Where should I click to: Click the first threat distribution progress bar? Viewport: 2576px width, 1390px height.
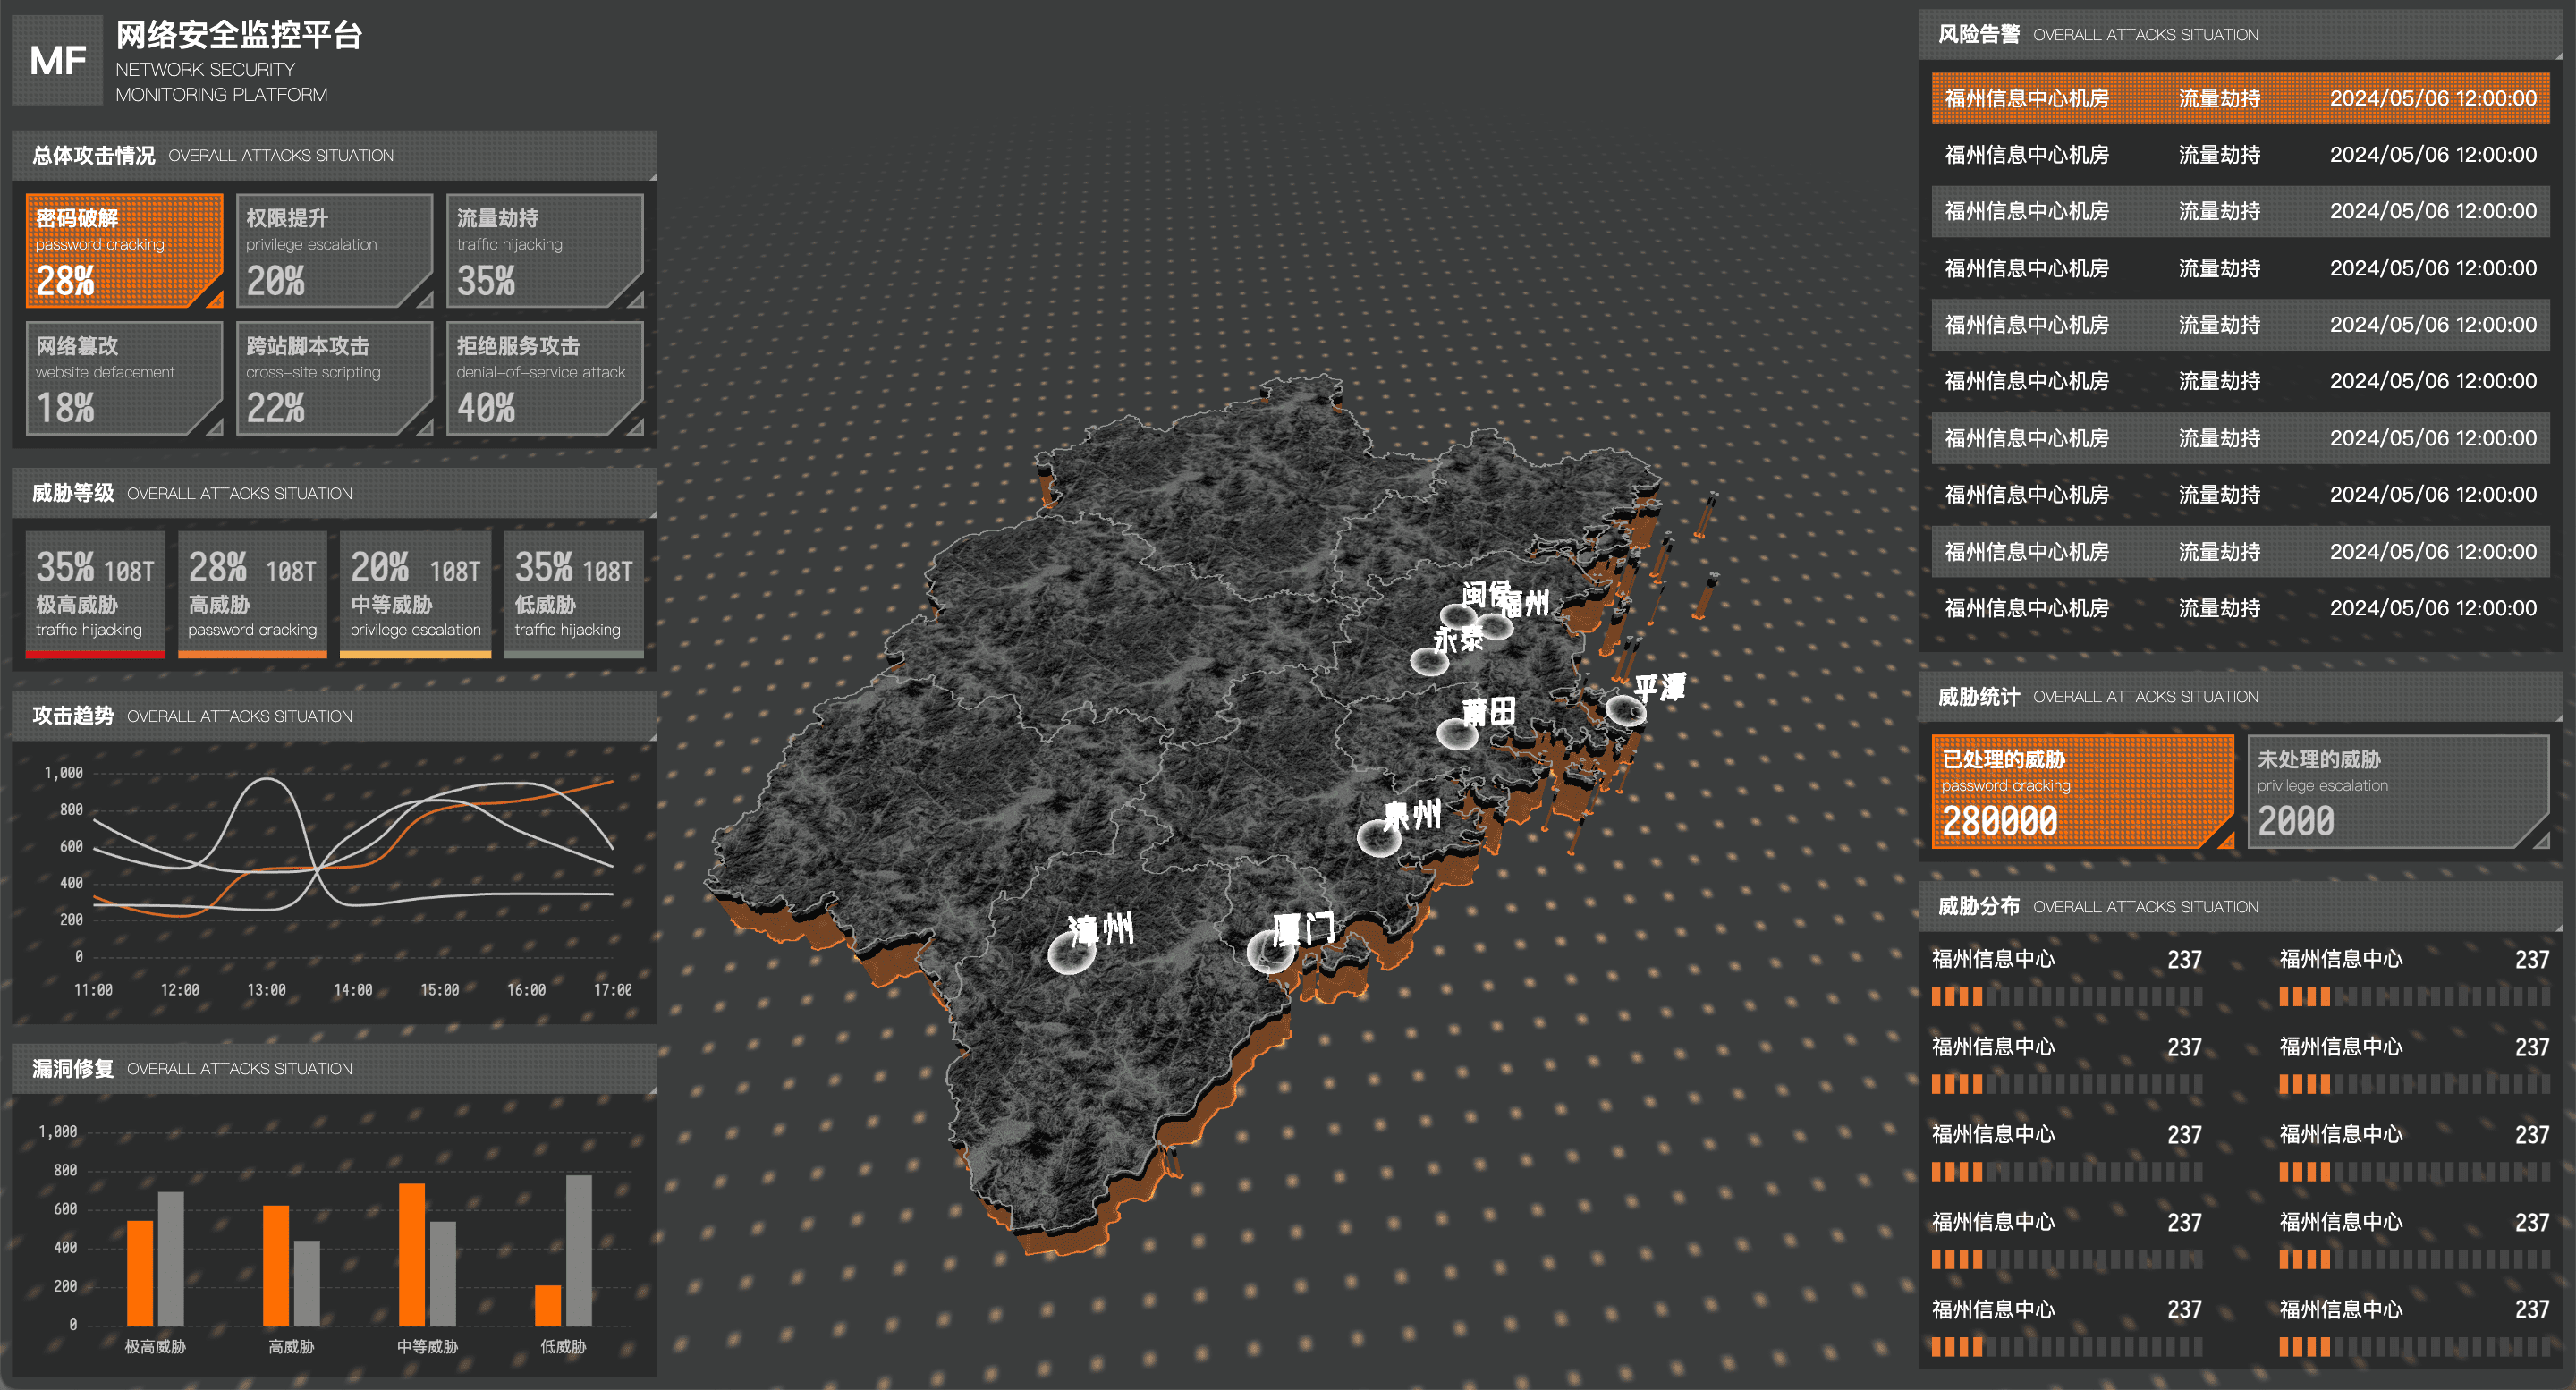click(x=2066, y=996)
